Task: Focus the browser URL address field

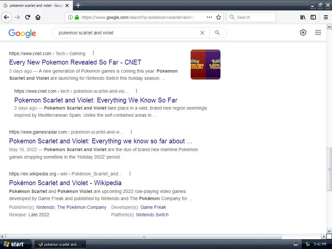Action: point(137,17)
